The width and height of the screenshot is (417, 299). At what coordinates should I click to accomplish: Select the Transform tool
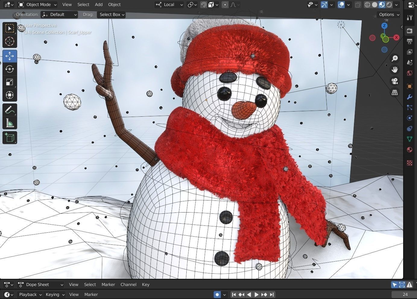coord(10,95)
